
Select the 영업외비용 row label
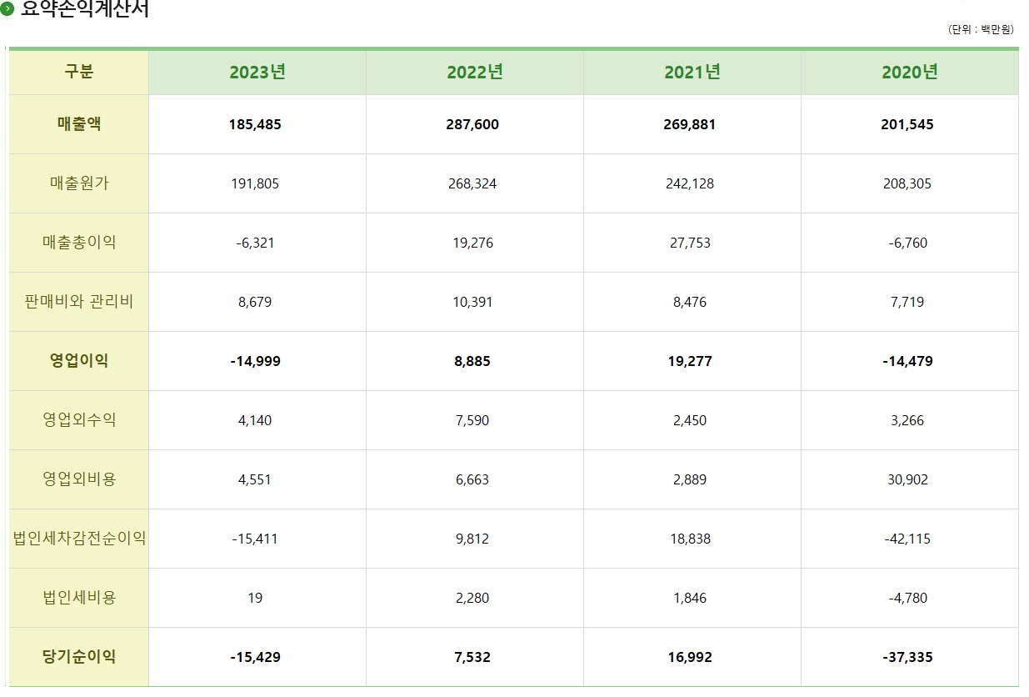[x=79, y=479]
